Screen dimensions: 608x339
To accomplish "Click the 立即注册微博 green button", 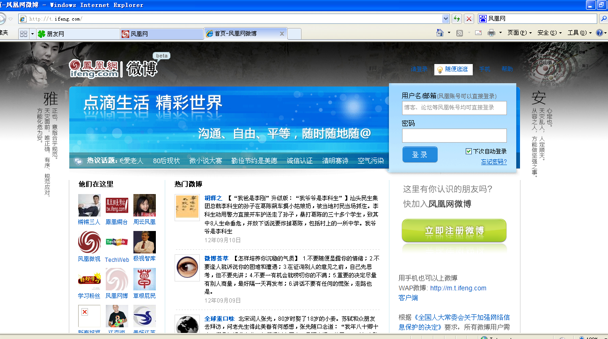I will point(454,231).
